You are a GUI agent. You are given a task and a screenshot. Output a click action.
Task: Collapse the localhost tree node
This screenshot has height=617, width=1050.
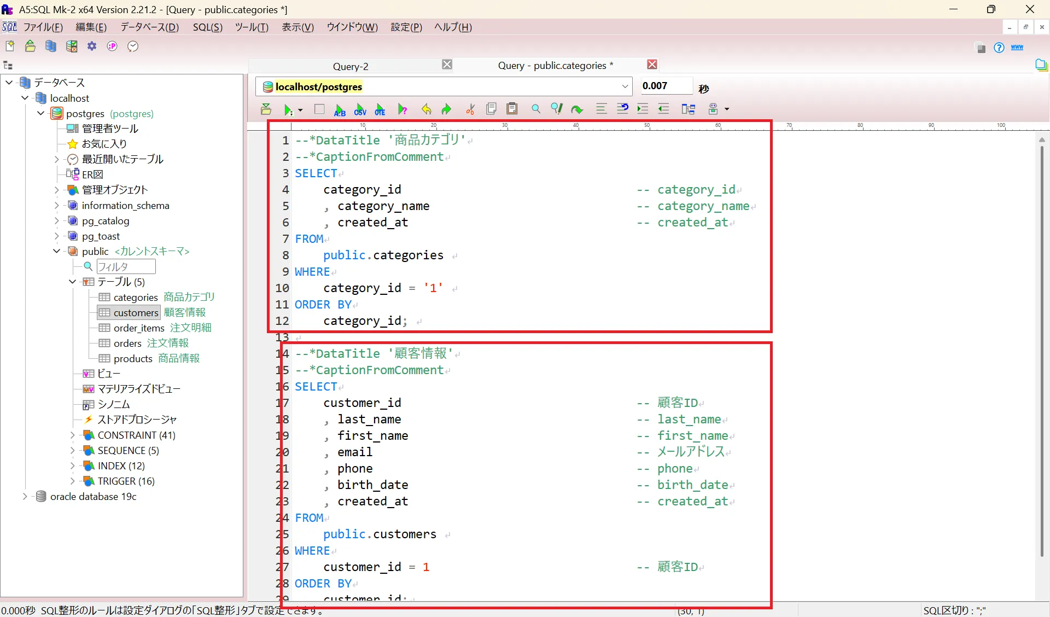click(x=25, y=98)
